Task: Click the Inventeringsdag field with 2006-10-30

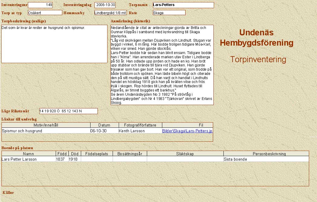Action: tap(105, 5)
